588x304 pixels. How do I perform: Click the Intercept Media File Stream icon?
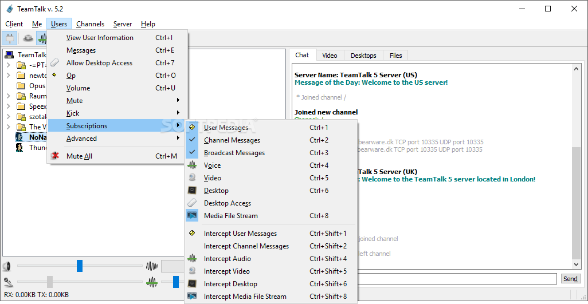192,296
